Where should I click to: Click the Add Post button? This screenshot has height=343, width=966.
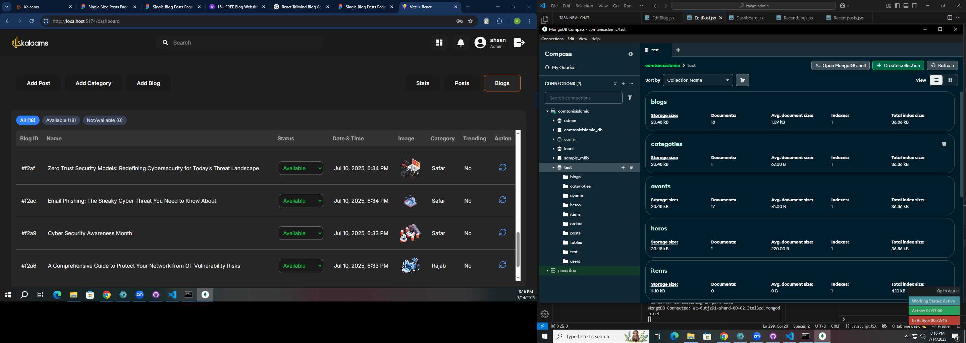point(38,83)
